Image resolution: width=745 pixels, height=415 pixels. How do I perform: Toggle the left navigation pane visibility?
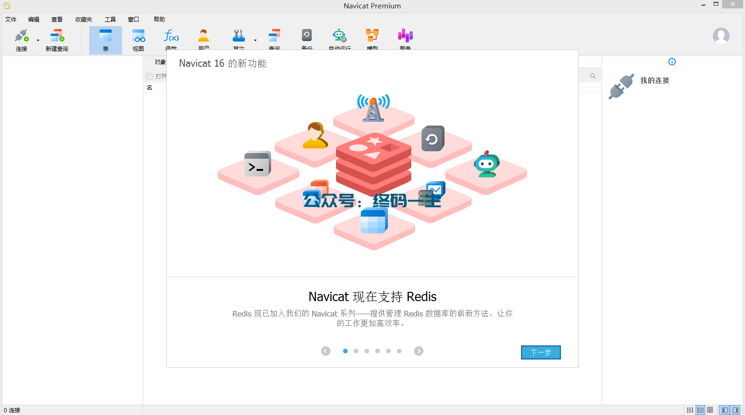point(725,410)
